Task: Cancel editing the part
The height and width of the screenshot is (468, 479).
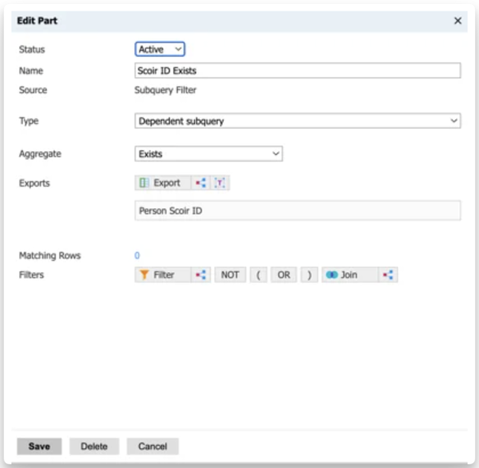Action: coord(152,446)
